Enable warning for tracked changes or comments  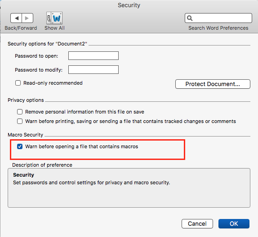(20, 121)
